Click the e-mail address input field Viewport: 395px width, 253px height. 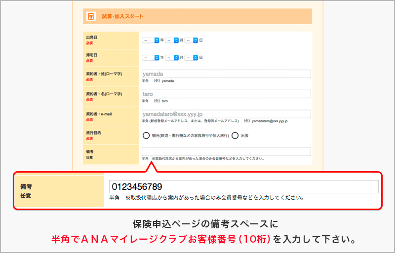(226, 114)
